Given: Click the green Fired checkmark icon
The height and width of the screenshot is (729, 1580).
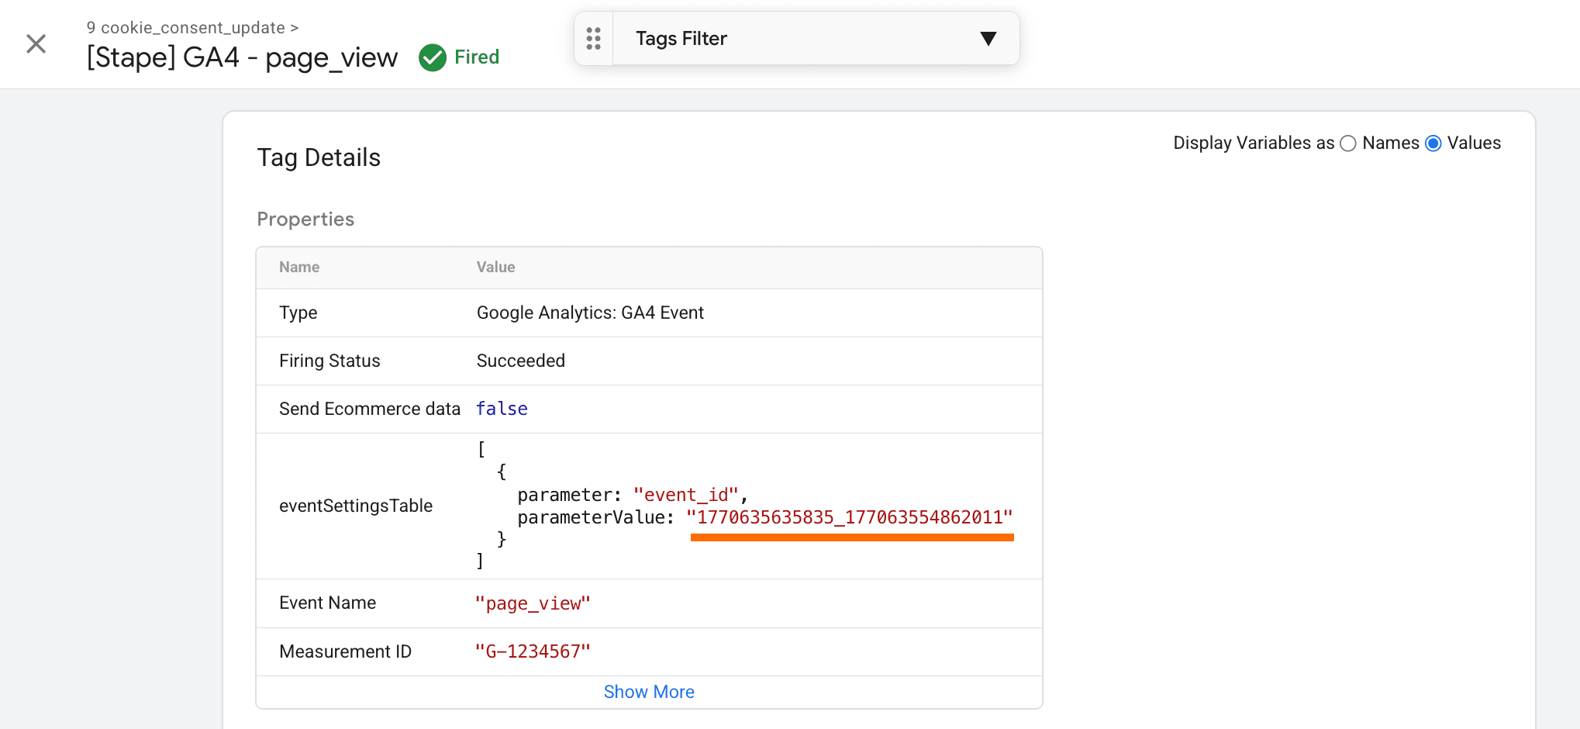Looking at the screenshot, I should click(x=432, y=57).
